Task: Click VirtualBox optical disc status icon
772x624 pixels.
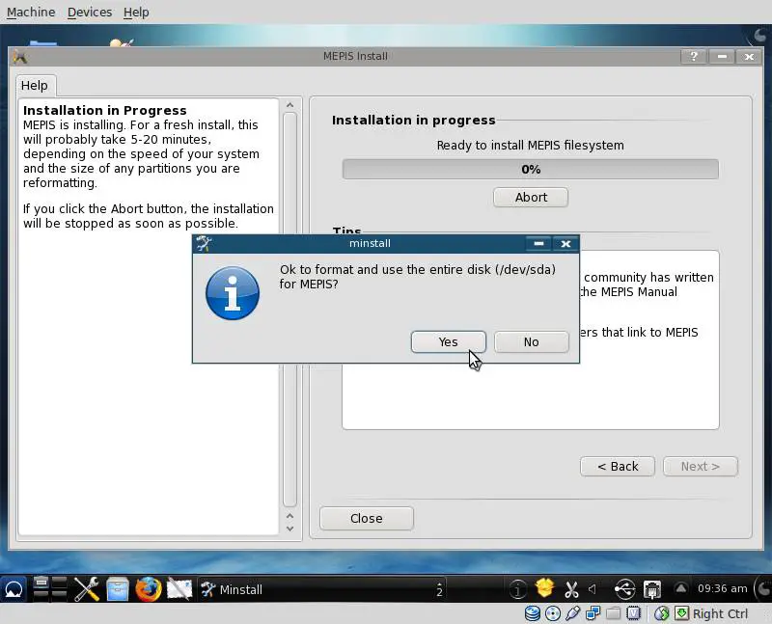Action: 553,613
